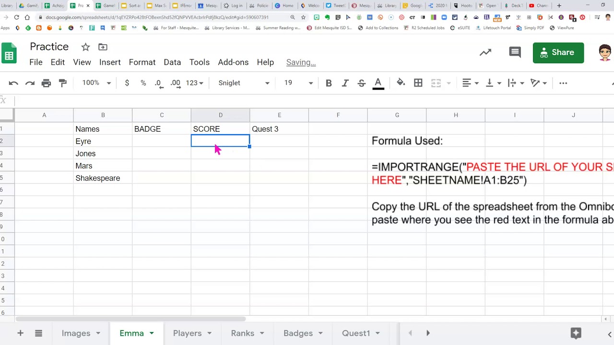Format as percent icon
614x345 pixels.
coord(143,83)
